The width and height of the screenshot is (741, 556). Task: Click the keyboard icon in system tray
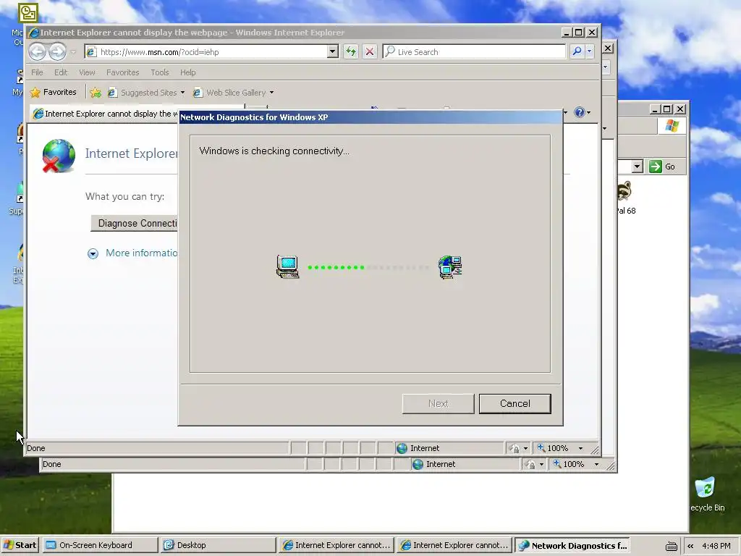tap(671, 546)
